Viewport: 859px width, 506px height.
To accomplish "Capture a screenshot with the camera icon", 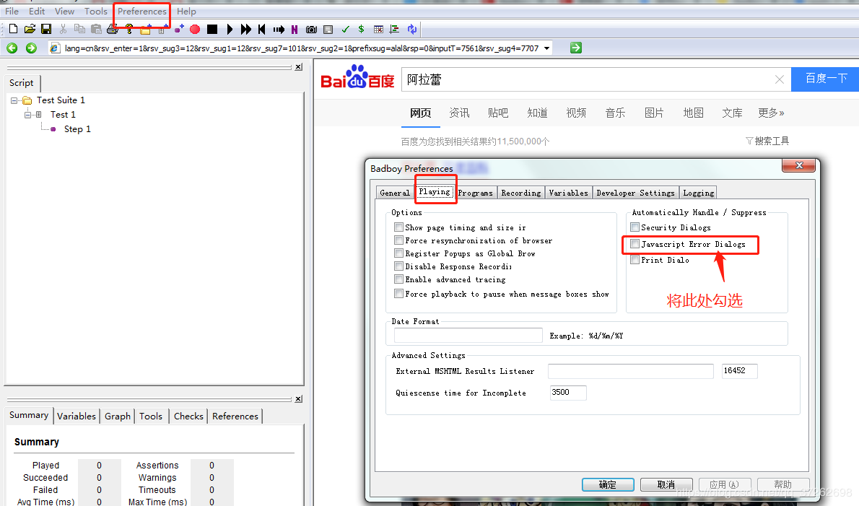I will click(x=311, y=30).
